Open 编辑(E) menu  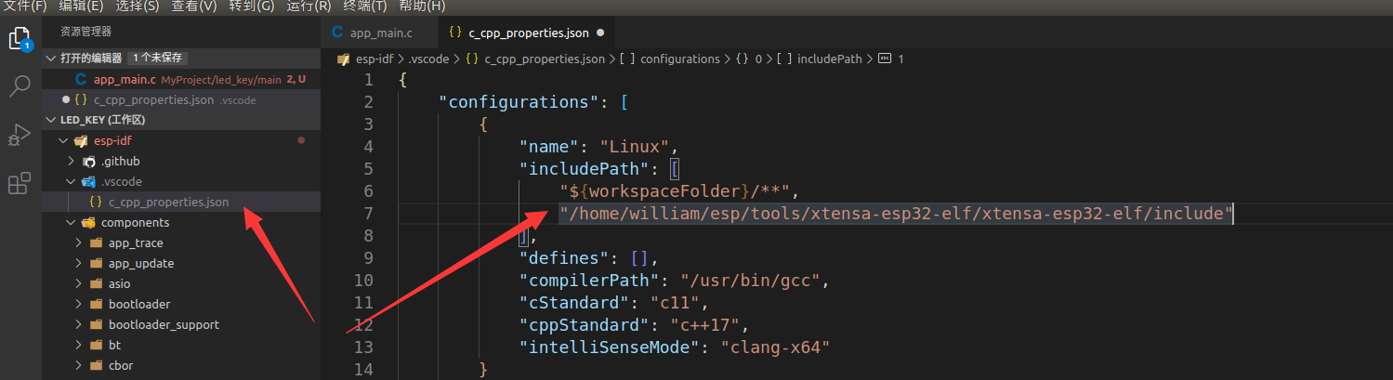(81, 7)
